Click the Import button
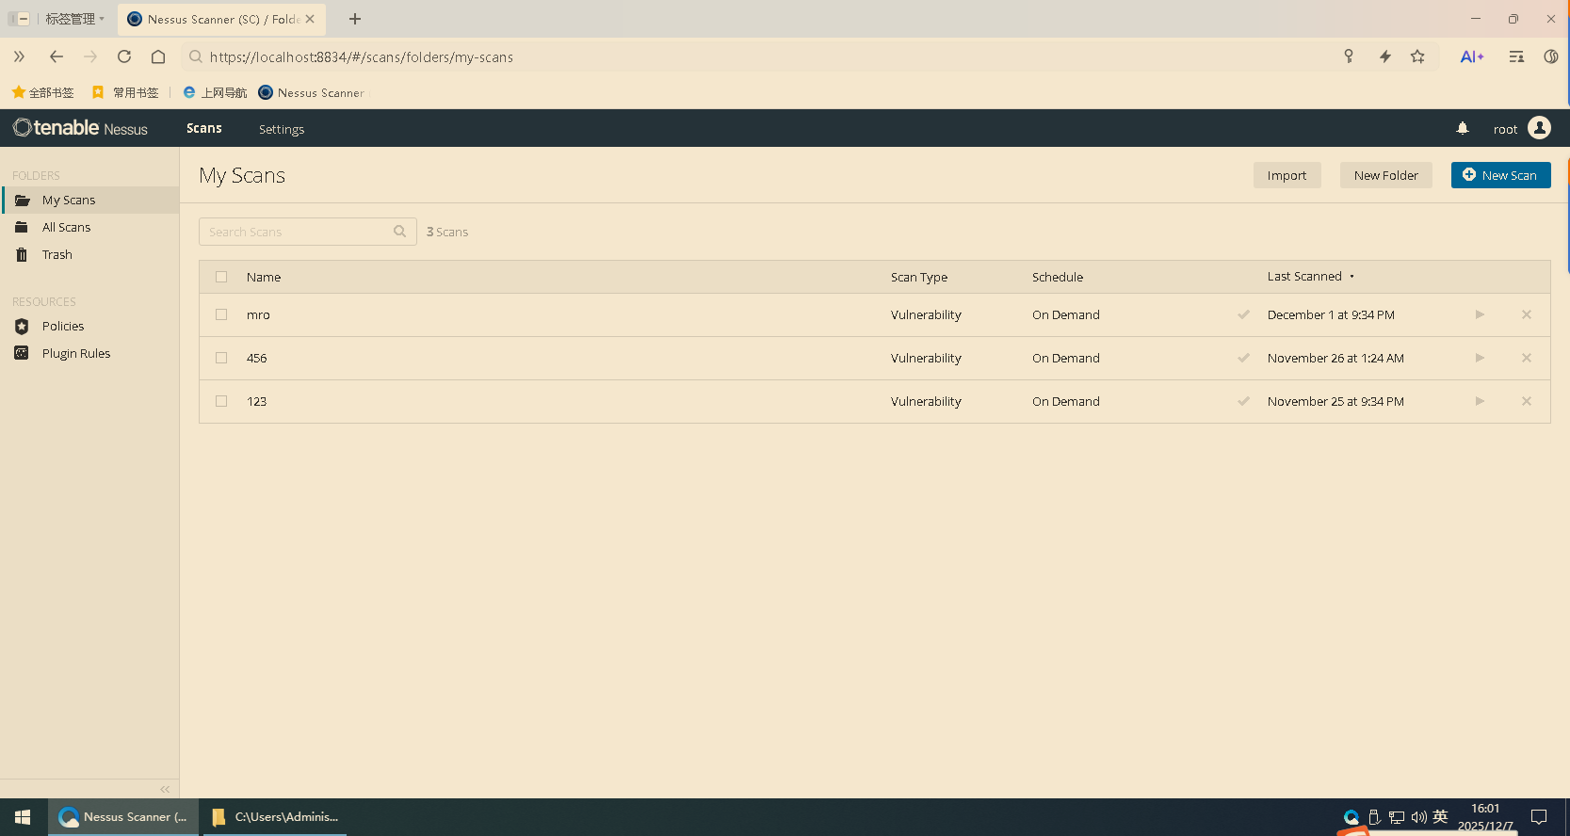1570x836 pixels. pos(1287,175)
